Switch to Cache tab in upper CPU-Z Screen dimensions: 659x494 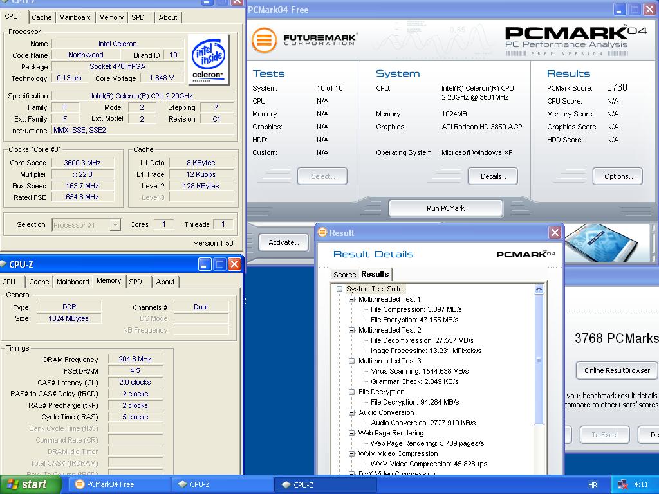(x=42, y=17)
